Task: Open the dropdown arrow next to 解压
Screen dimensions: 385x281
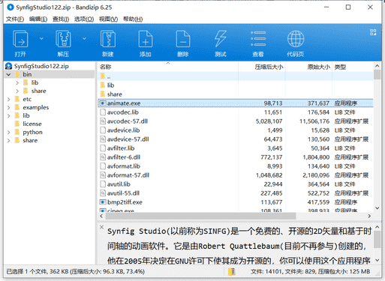Action: click(x=84, y=38)
